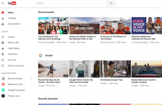Click YouTube Spotlight under the Rewind video
The width and height of the screenshot is (162, 105).
(46, 42)
